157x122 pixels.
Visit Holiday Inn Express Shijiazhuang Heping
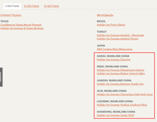coord(120,70)
